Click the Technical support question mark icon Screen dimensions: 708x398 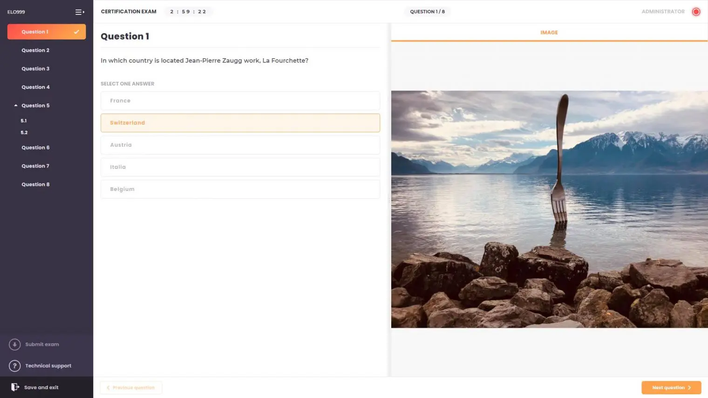coord(14,366)
